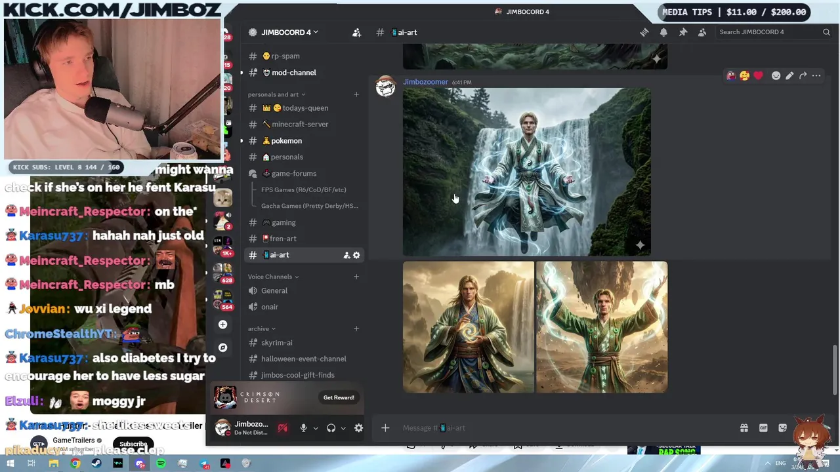Show pinned messages in ai-art
The image size is (840, 472).
pos(683,32)
